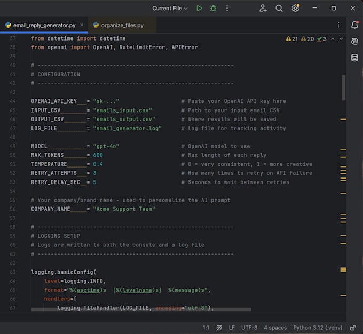Close the email_reply_generator.py tab
Screen dimensions: 363x334
click(x=82, y=25)
